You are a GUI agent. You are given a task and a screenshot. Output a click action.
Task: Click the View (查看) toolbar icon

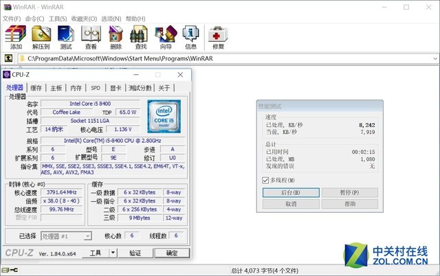[91, 37]
